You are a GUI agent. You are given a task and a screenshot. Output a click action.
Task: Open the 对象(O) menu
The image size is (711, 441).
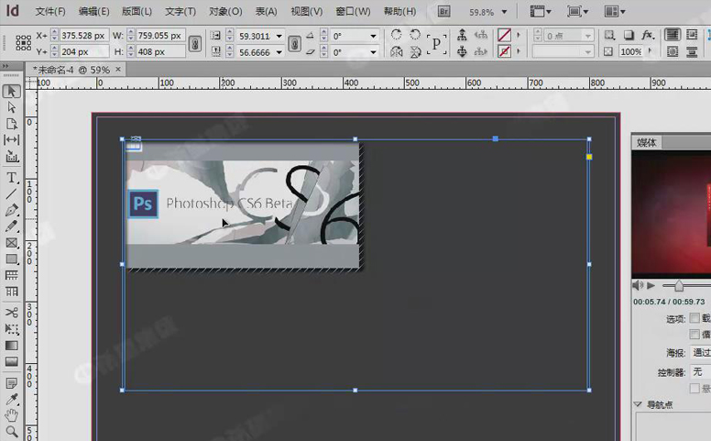tap(225, 12)
